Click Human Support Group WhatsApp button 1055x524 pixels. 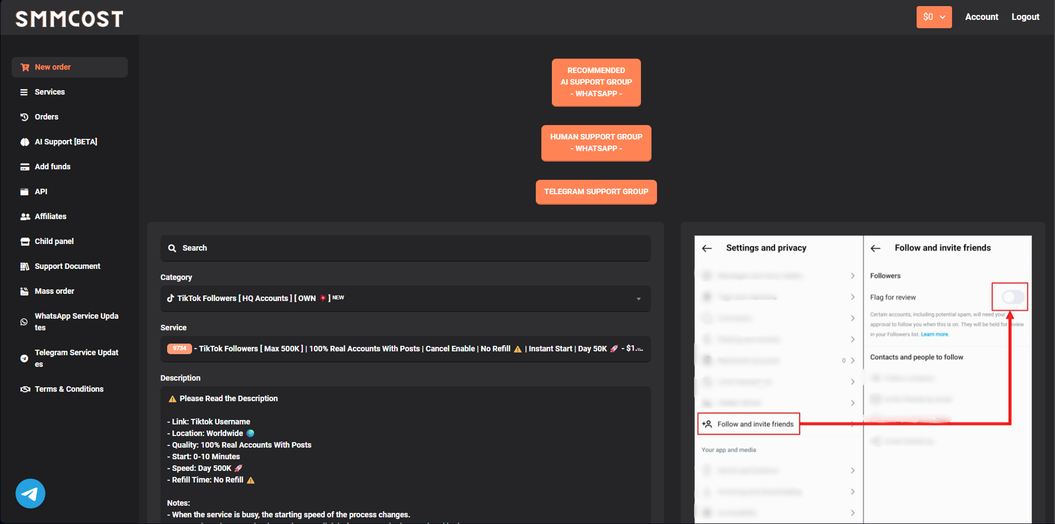point(596,143)
